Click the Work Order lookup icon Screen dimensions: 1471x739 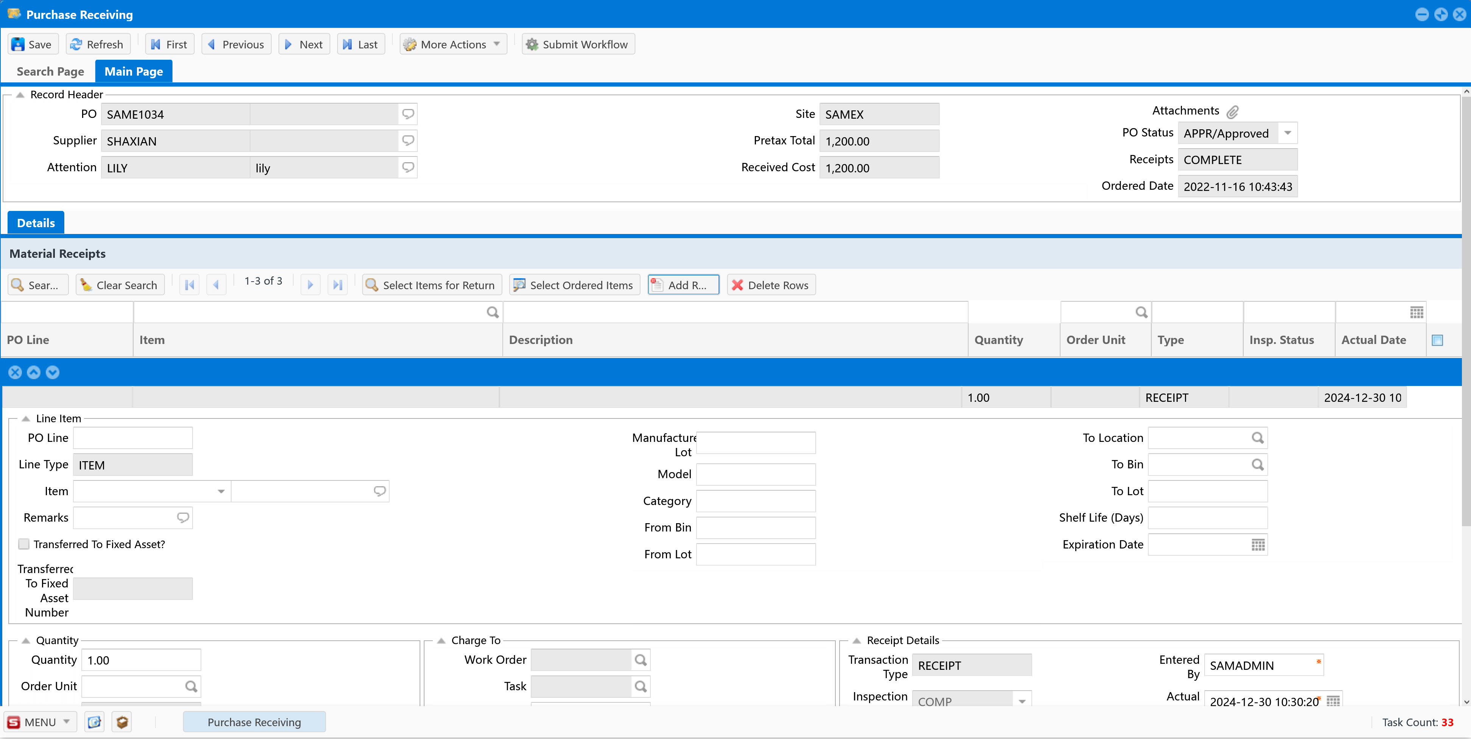[641, 660]
